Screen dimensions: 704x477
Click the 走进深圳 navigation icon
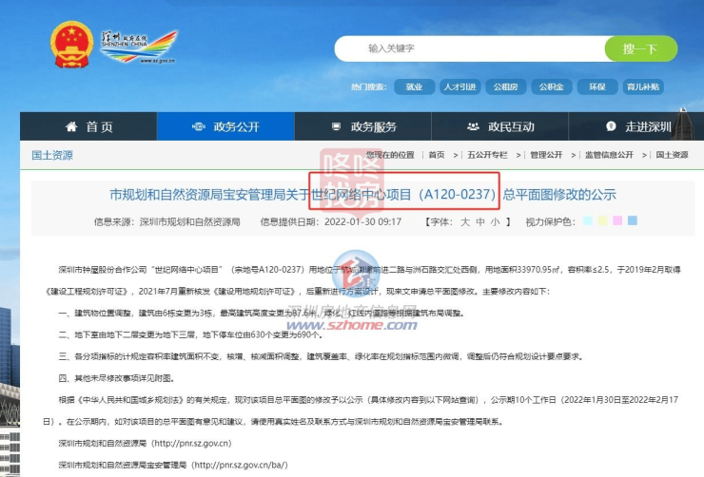coord(610,126)
